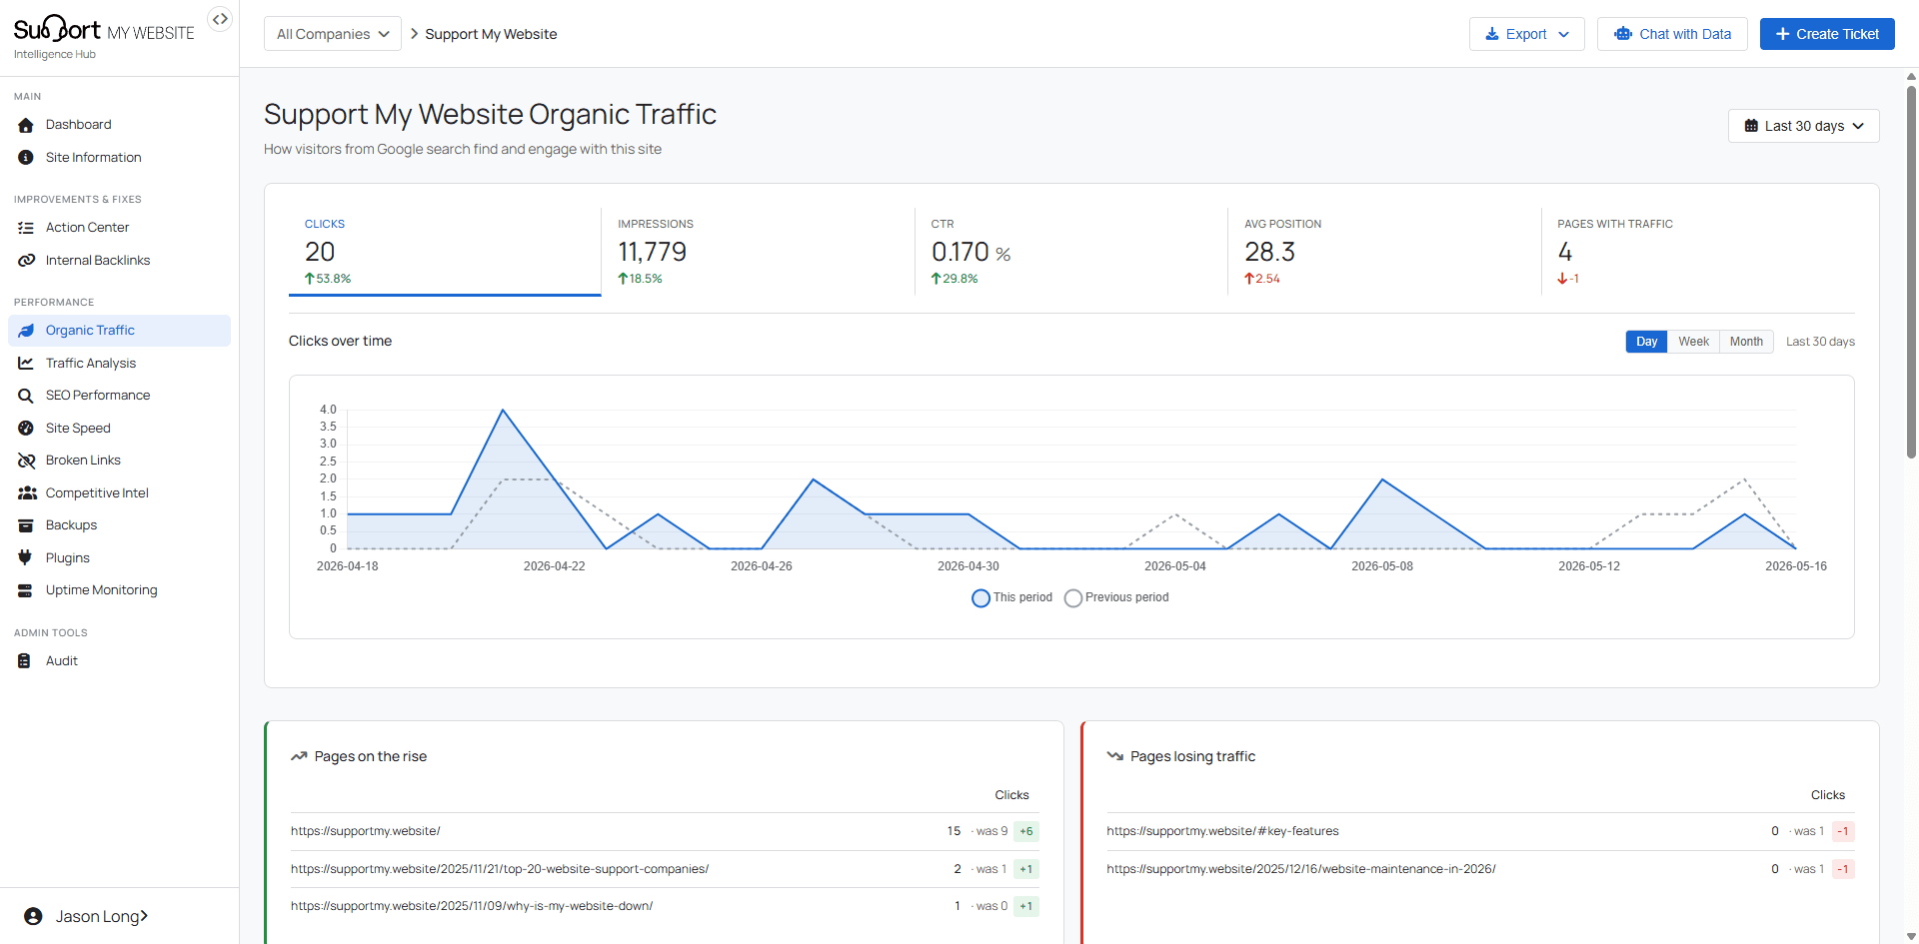Open Traffic Analysis in the sidebar
The image size is (1919, 944).
pyautogui.click(x=119, y=364)
